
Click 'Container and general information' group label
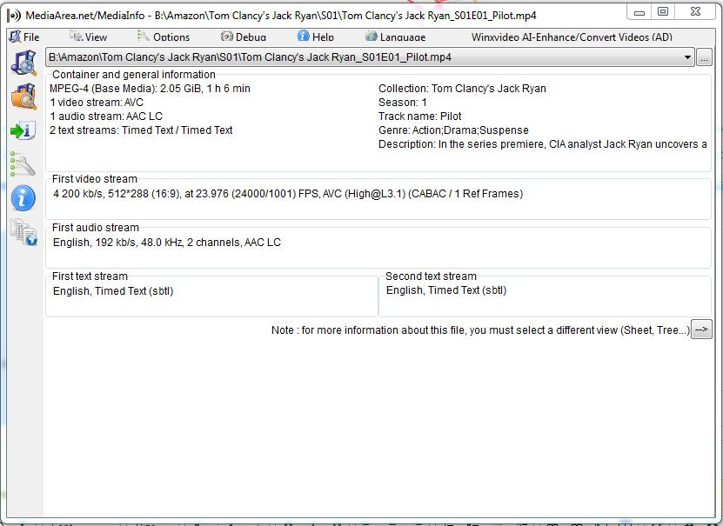[134, 75]
